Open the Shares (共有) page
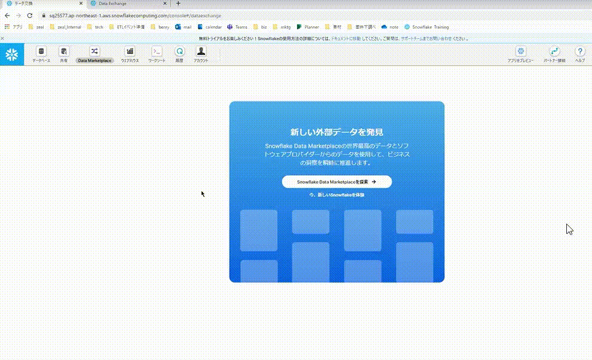The width and height of the screenshot is (592, 360). (64, 54)
